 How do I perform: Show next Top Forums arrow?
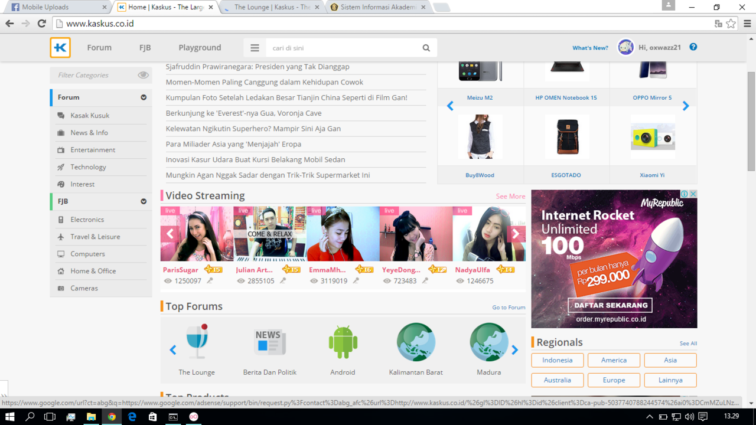click(x=514, y=350)
